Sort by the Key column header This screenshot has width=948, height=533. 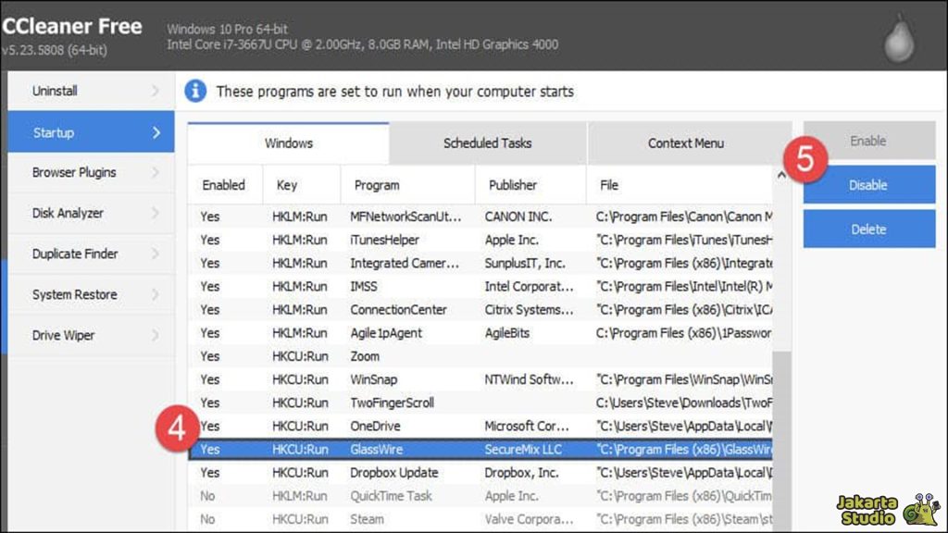301,185
